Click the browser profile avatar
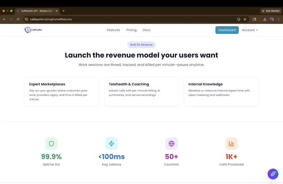This screenshot has height=184, width=283. [x=272, y=19]
